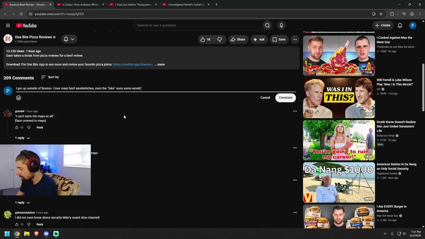Save the video to a playlist

coord(279,40)
